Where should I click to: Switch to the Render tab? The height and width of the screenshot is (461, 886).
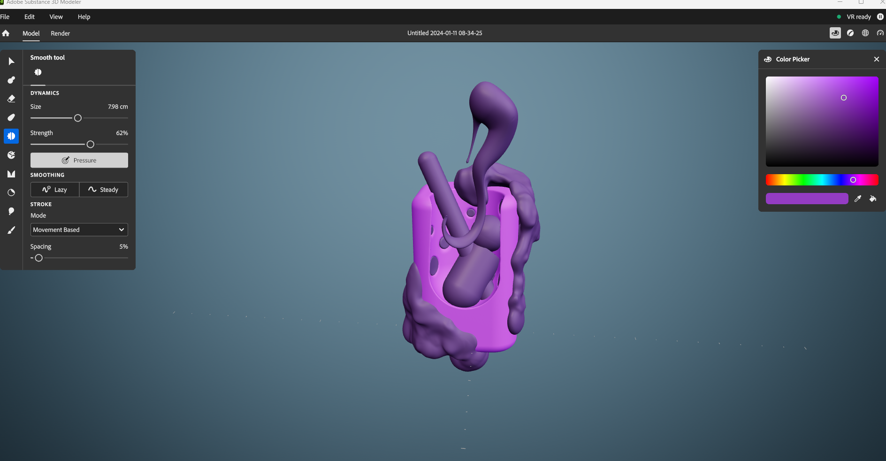[x=60, y=33]
